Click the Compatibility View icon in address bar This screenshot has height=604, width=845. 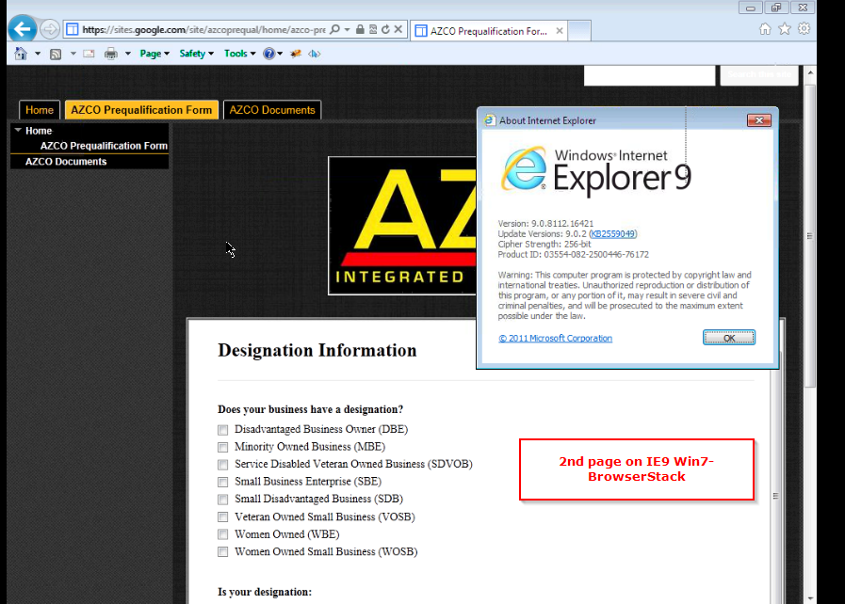[x=373, y=29]
